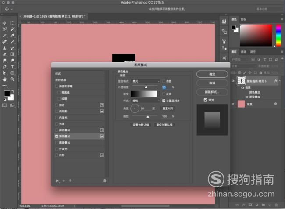This screenshot has width=285, height=209.
Task: Click the 确定 OK button
Action: (x=212, y=74)
